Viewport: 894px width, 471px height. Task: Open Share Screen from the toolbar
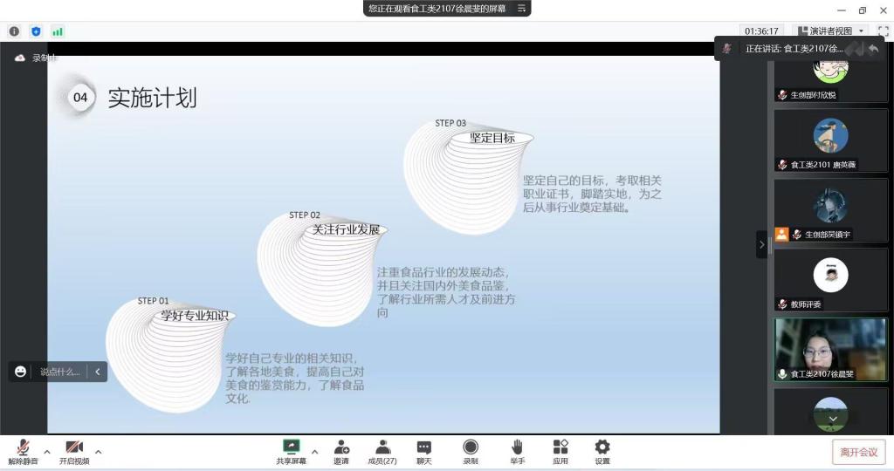(292, 447)
